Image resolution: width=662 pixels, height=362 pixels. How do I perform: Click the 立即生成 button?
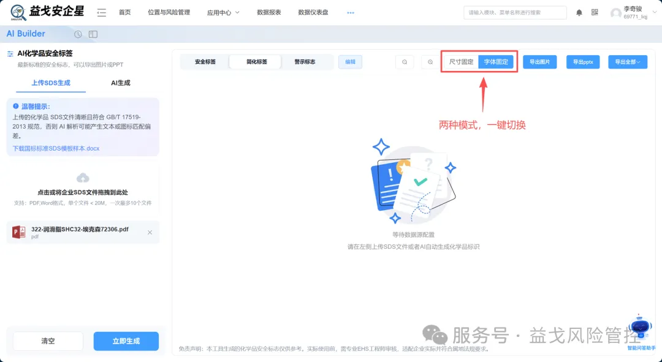click(126, 341)
